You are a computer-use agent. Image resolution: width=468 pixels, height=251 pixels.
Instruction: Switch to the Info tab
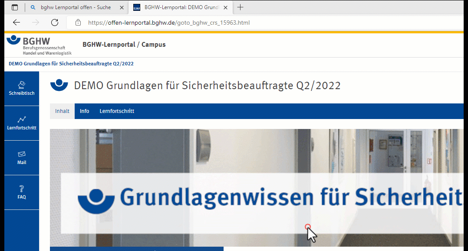point(85,111)
